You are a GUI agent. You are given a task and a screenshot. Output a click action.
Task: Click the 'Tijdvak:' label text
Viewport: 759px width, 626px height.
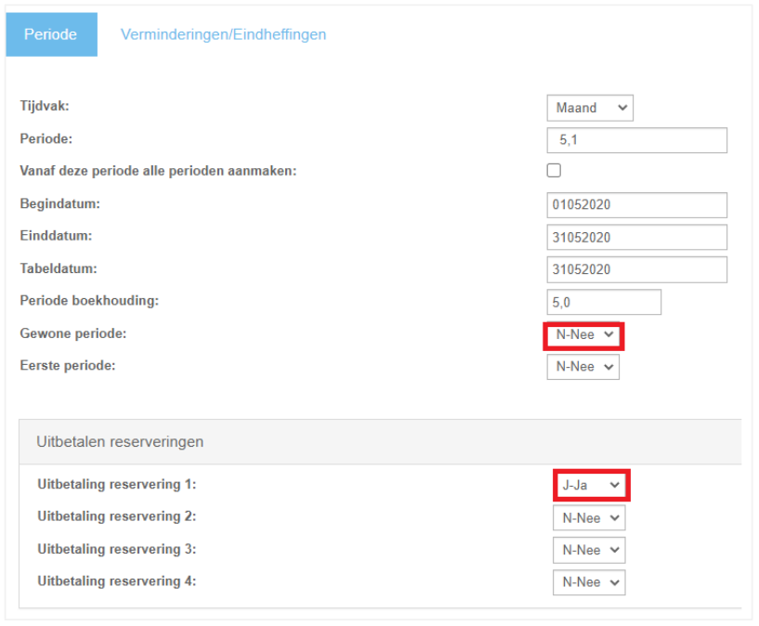(45, 106)
